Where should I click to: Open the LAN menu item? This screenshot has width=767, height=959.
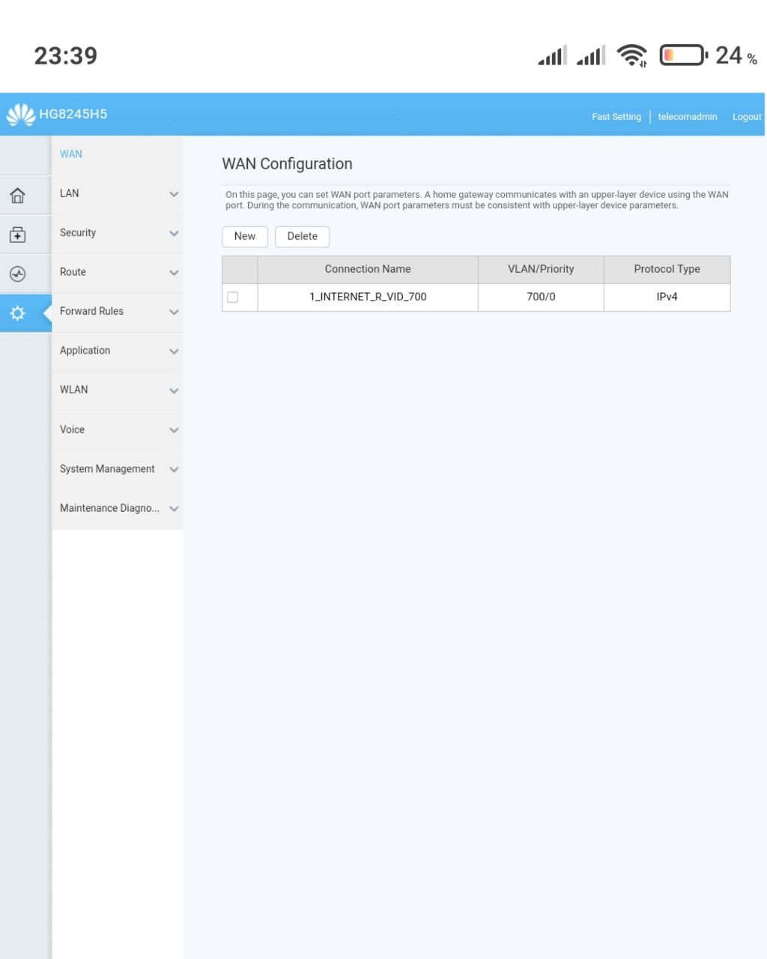(x=117, y=193)
